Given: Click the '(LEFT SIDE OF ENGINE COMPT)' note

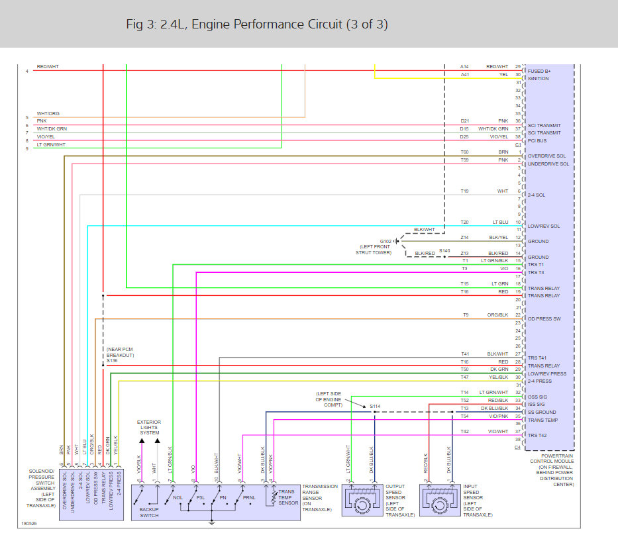Looking at the screenshot, I should coord(329,399).
